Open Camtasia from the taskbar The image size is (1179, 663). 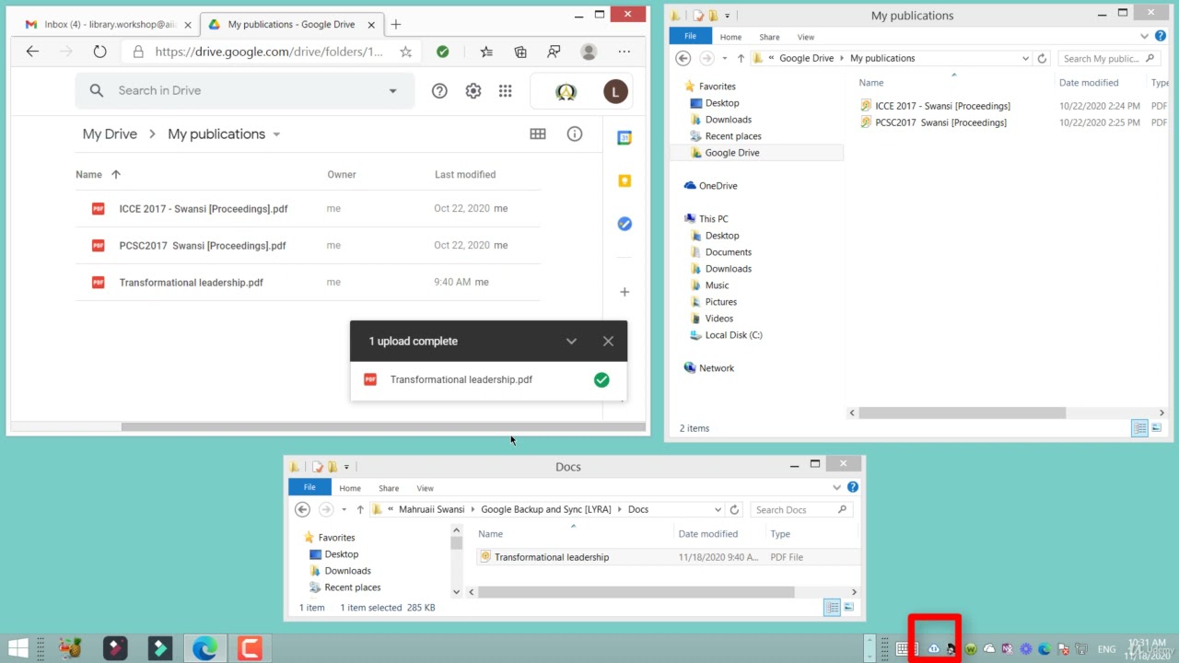pos(250,648)
